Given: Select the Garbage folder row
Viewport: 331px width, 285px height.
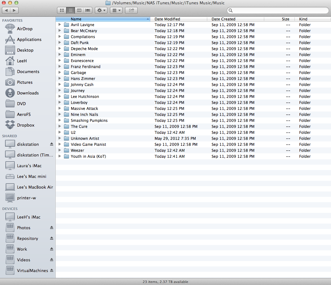Looking at the screenshot, I should pos(193,73).
